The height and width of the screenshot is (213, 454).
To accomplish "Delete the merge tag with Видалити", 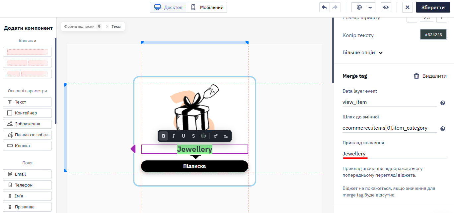I will (430, 76).
